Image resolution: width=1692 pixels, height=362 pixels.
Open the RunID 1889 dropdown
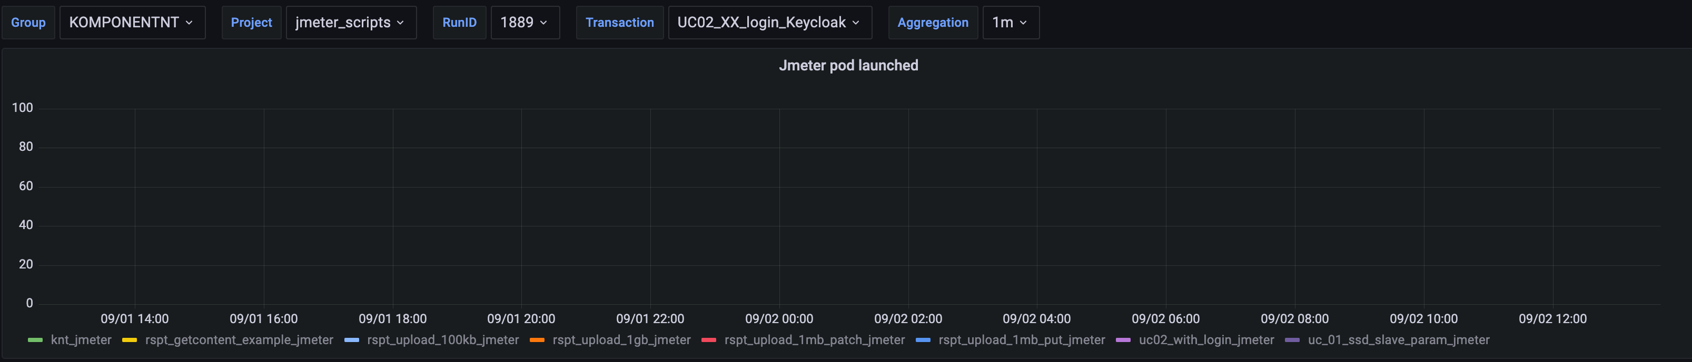(x=525, y=23)
